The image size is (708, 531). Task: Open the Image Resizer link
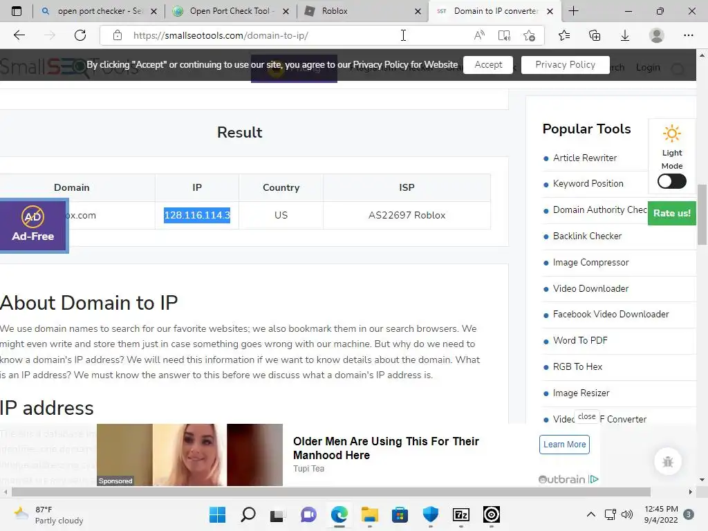[x=581, y=393]
